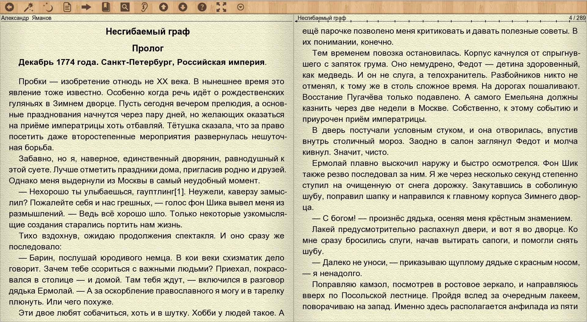Click the Пролог chapter heading
This screenshot has width=587, height=322.
point(148,48)
